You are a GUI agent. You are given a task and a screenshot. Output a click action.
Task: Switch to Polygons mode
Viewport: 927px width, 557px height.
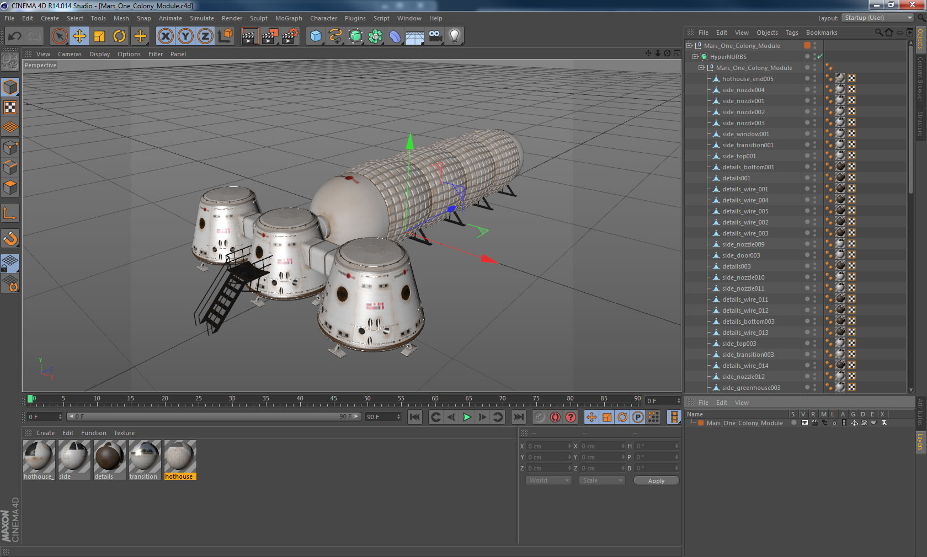point(10,188)
